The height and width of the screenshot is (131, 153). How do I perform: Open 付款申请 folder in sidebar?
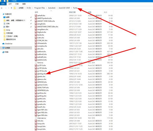pyautogui.click(x=9, y=33)
